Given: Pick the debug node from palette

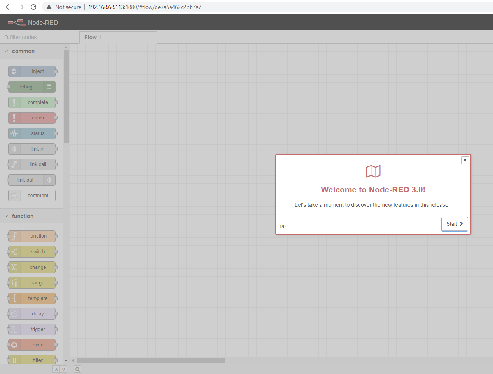Looking at the screenshot, I should [x=32, y=87].
